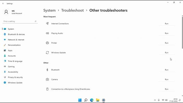Run the DirectAccess workplace connection troubleshooter

tap(166, 89)
